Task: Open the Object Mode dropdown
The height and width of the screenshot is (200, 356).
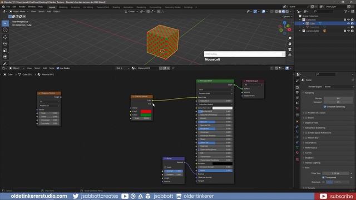Action: [18, 11]
